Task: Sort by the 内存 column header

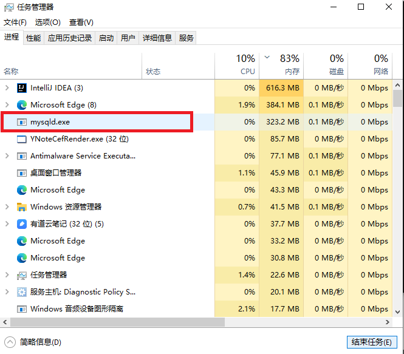Action: [x=281, y=66]
